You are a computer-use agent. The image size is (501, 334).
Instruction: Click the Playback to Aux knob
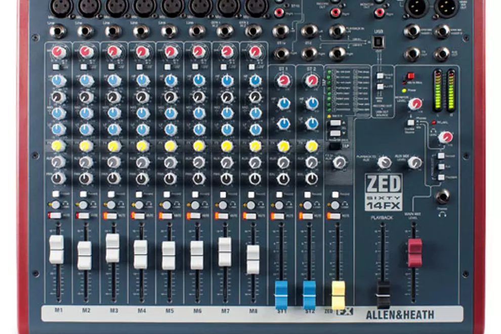(x=385, y=162)
